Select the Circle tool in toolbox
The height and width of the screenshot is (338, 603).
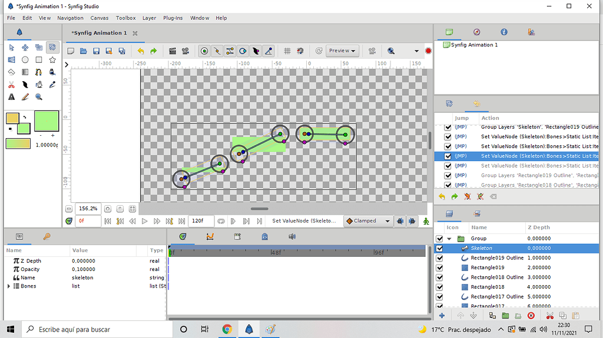click(x=25, y=59)
